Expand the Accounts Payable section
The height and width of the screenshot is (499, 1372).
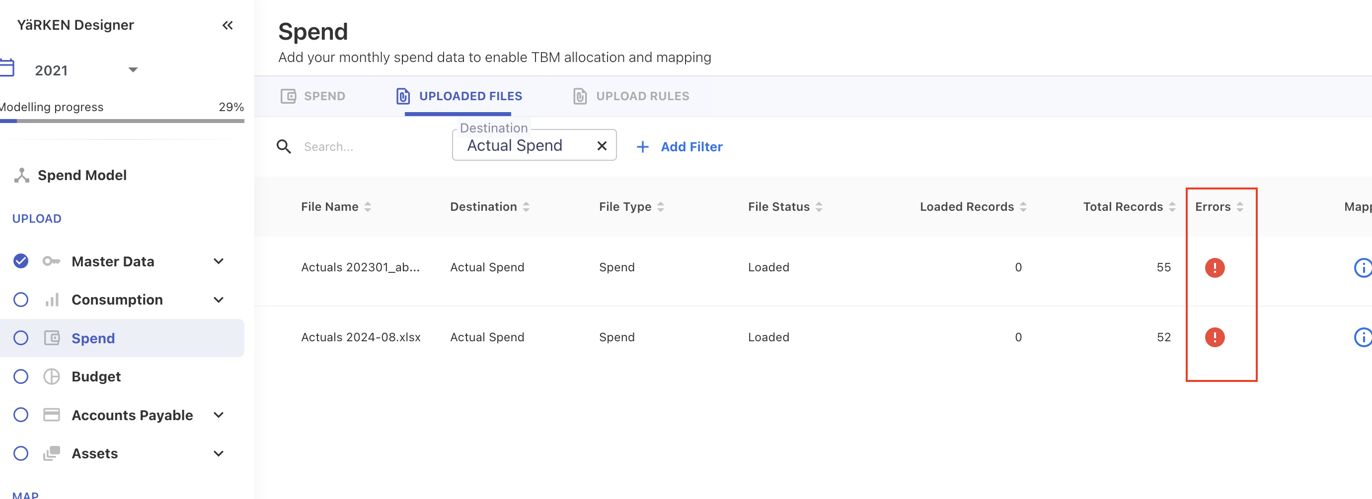219,415
